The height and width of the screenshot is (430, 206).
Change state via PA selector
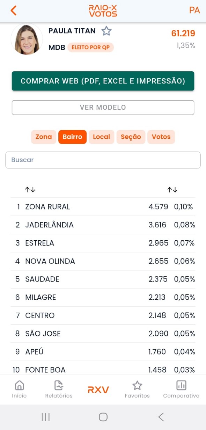[x=194, y=10]
